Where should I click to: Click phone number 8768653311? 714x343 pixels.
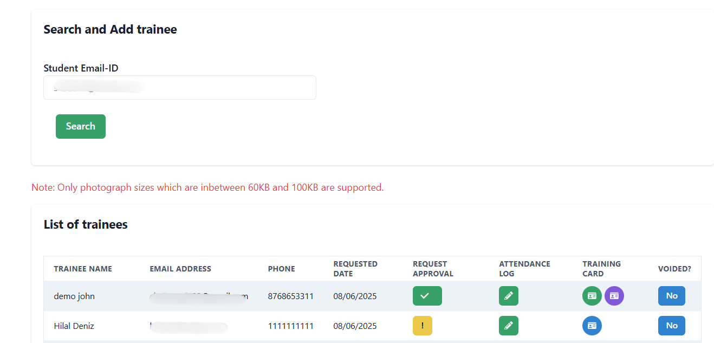pos(290,296)
